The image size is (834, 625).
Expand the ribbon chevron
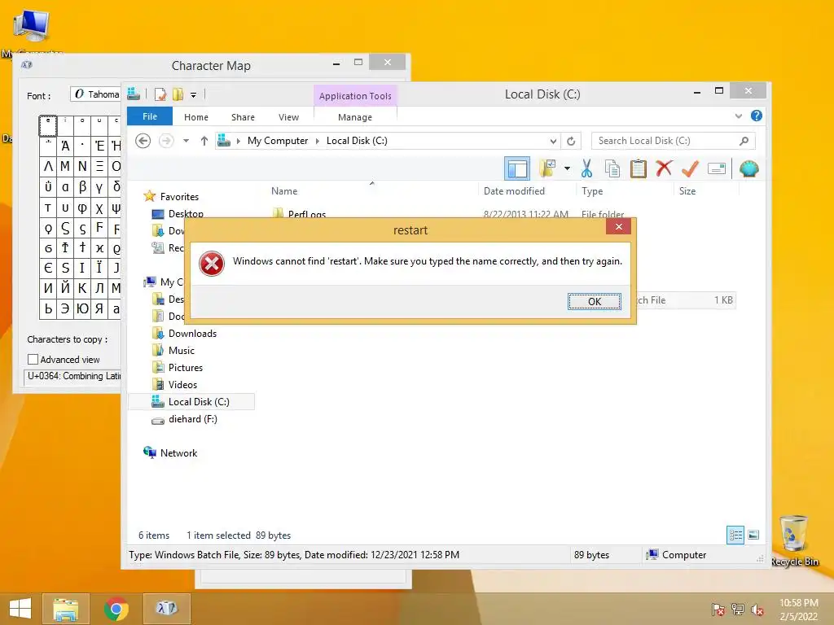coord(738,116)
